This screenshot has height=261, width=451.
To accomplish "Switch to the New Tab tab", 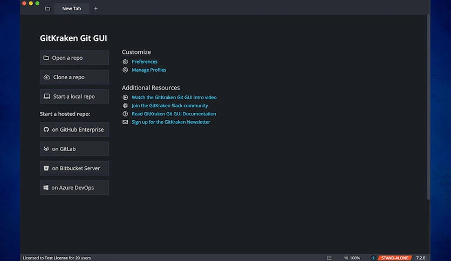I will point(71,9).
